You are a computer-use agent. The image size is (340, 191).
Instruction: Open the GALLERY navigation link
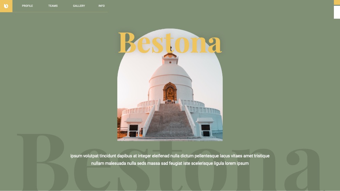coord(79,6)
